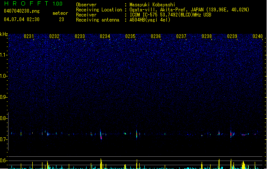Click the 0240 time marker
This screenshot has width=267, height=169.
tap(258, 36)
